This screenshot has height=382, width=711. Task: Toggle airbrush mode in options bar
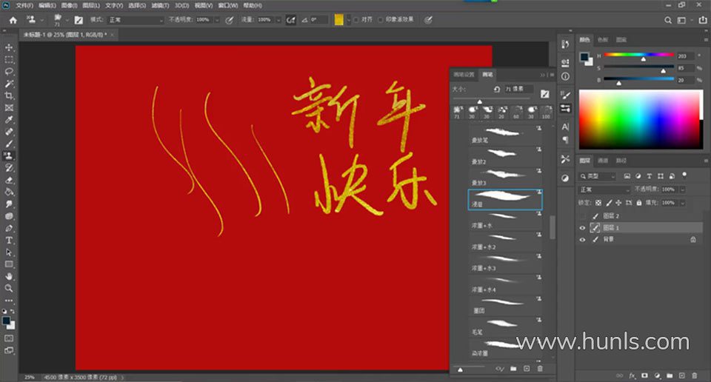pos(290,20)
